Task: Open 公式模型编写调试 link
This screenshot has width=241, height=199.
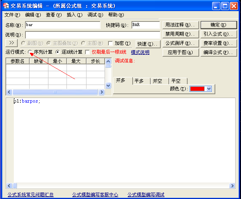Action: [146, 195]
